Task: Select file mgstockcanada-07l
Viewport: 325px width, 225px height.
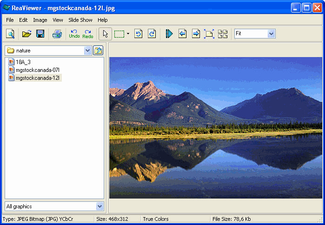Action: (38, 70)
